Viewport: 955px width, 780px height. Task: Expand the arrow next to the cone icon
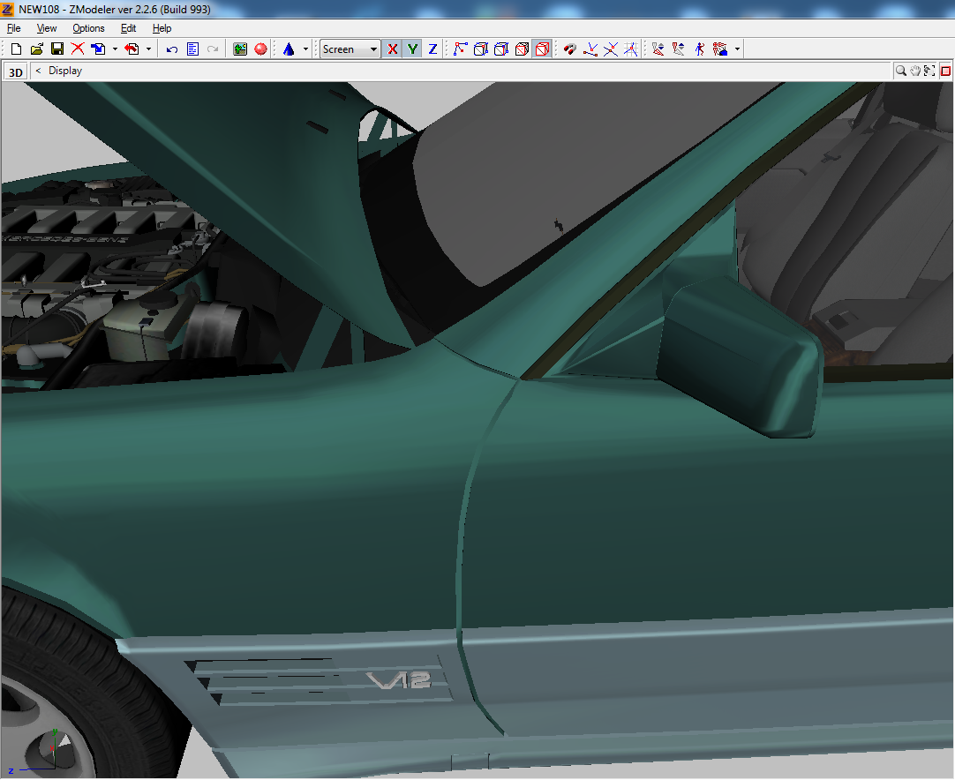coord(304,49)
